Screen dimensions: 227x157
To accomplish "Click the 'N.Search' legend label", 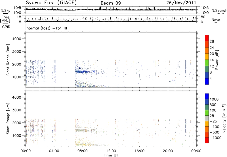I will (x=219, y=10).
